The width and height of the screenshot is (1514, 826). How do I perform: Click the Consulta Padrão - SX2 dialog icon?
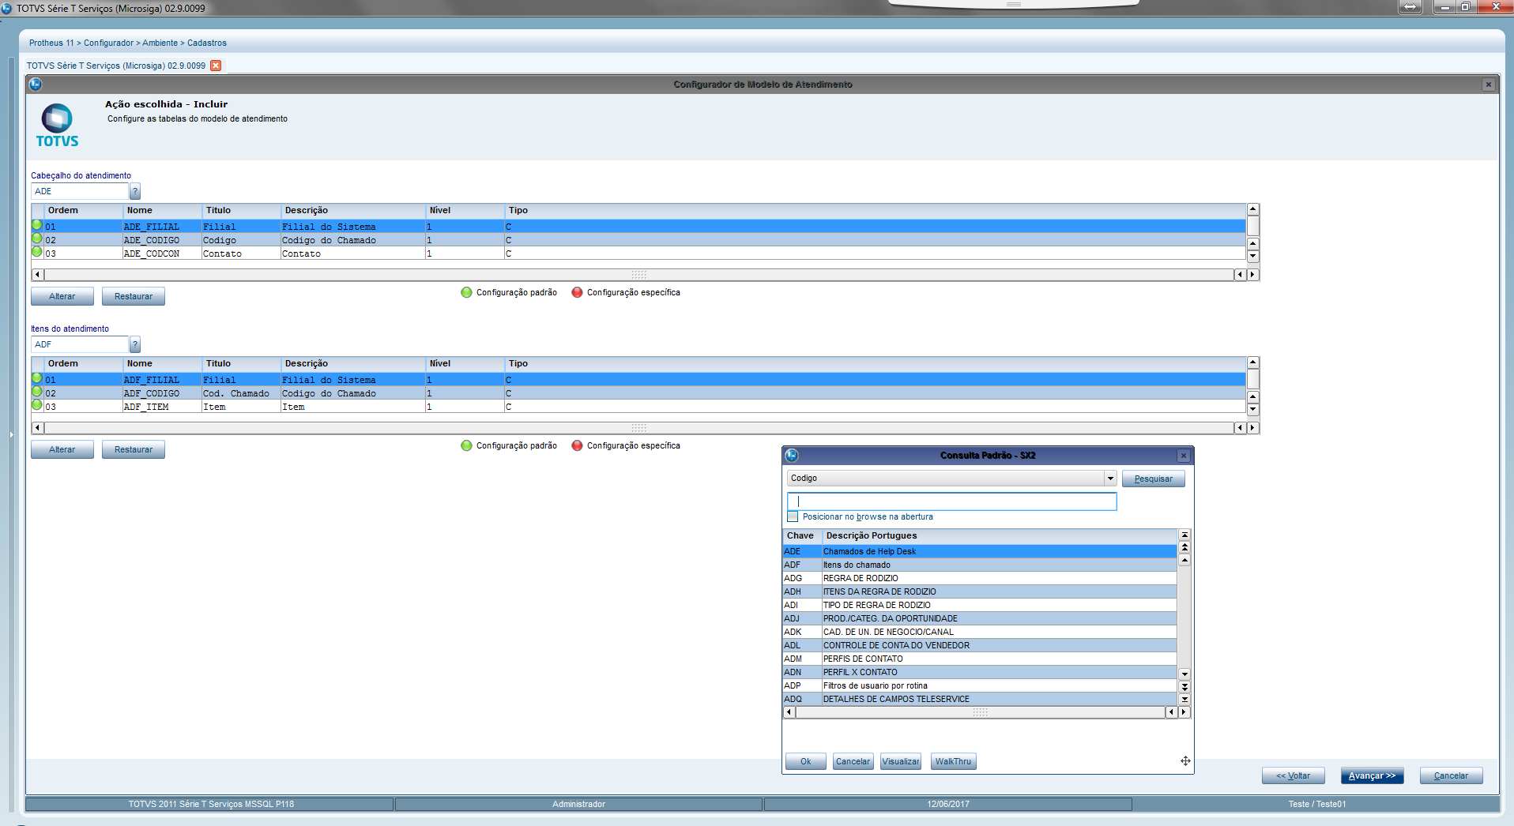pyautogui.click(x=792, y=456)
